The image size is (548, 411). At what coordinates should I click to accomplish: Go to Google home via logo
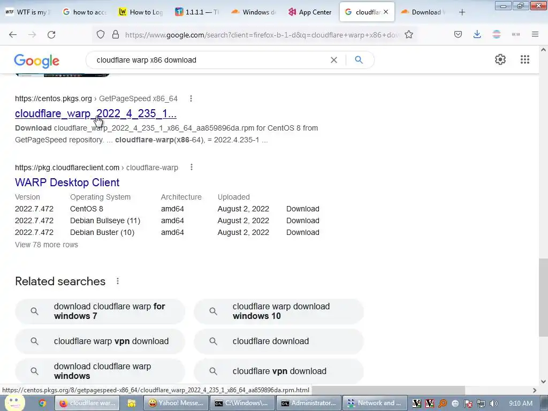click(x=37, y=61)
